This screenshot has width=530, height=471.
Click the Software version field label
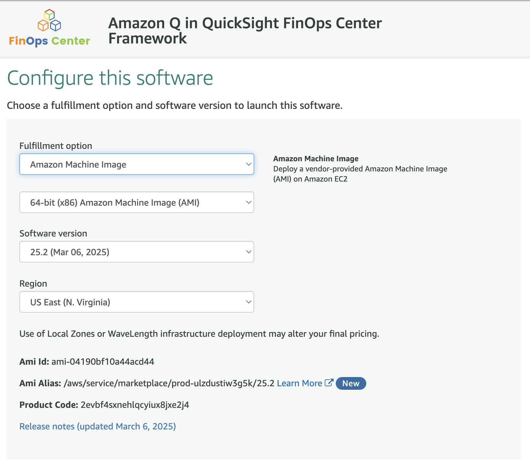point(53,234)
